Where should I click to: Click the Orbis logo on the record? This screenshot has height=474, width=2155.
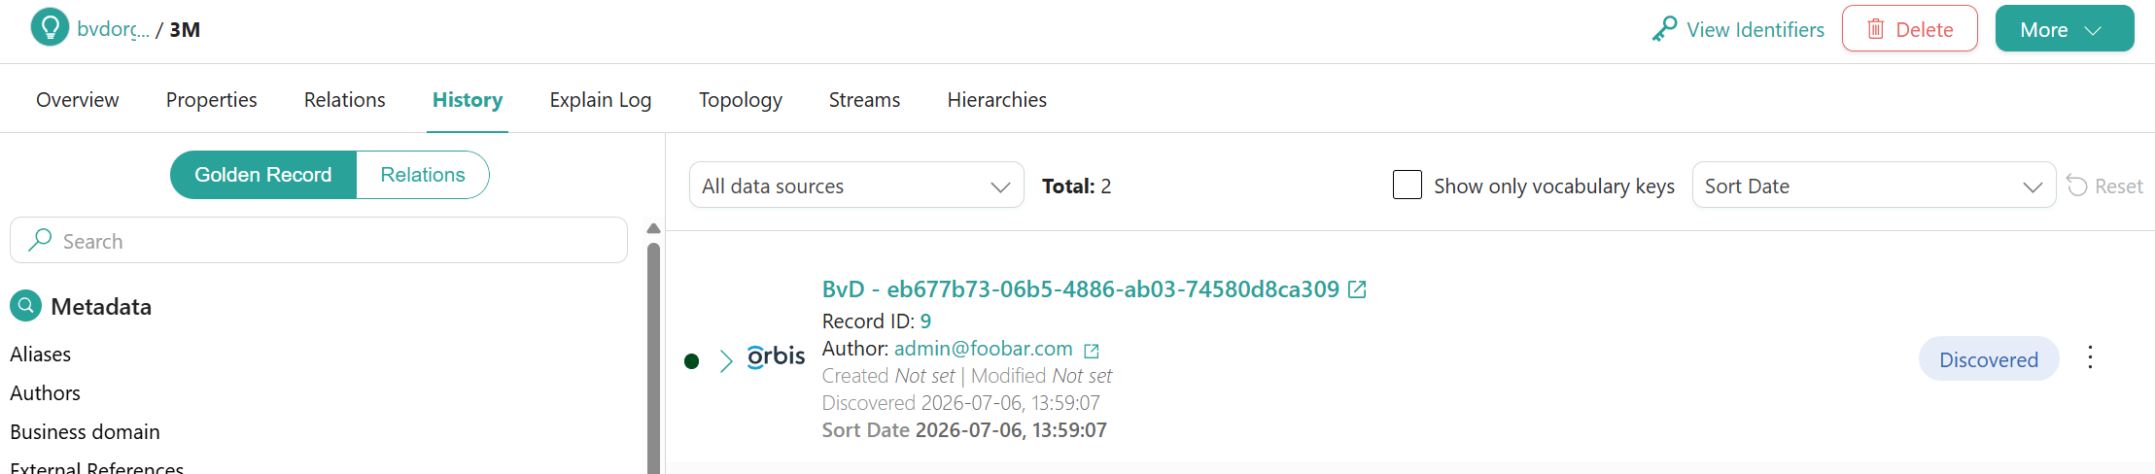point(776,357)
